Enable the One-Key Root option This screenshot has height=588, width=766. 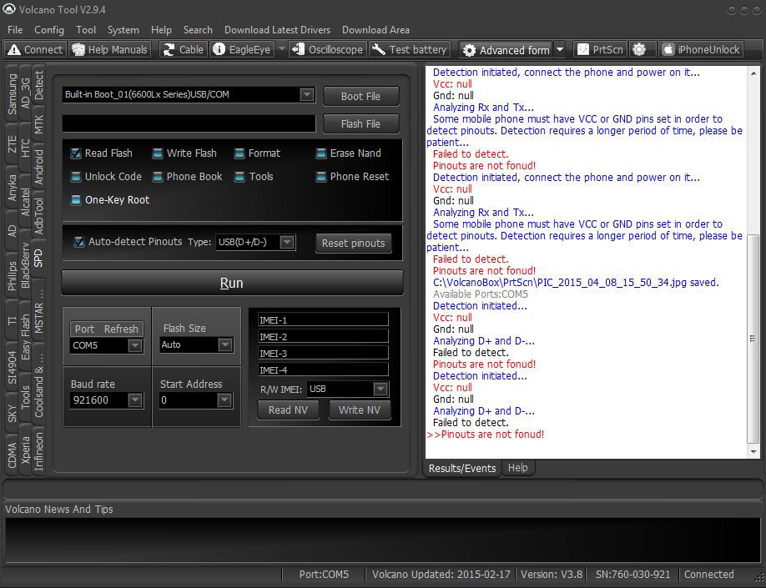pos(76,199)
